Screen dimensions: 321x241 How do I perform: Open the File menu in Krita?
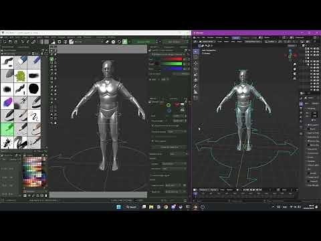coord(6,37)
